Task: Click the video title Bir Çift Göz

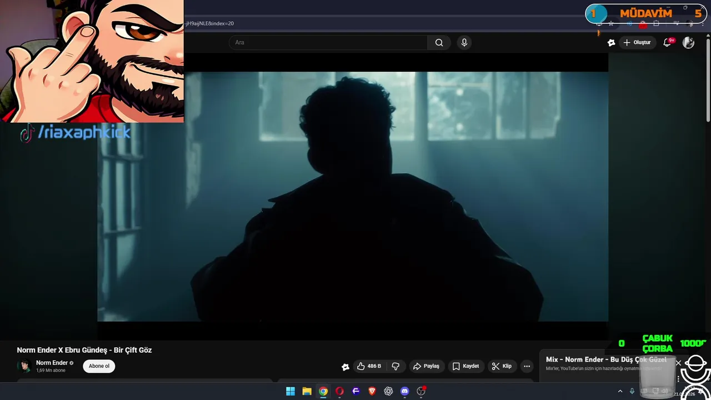Action: point(84,350)
